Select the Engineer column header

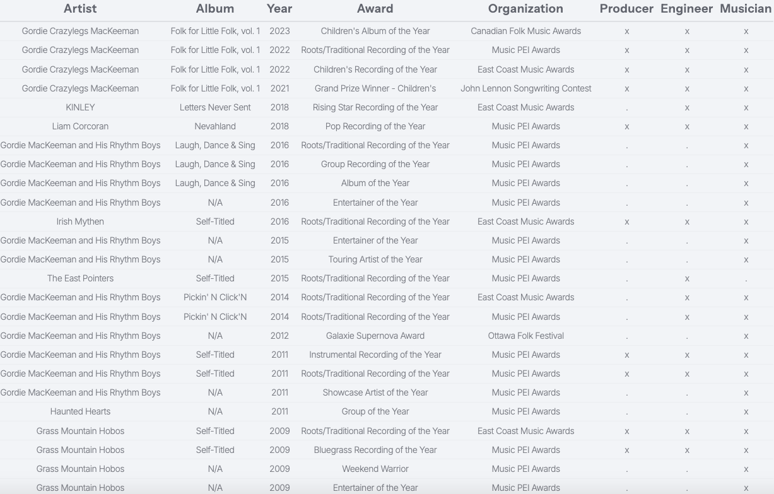point(686,9)
